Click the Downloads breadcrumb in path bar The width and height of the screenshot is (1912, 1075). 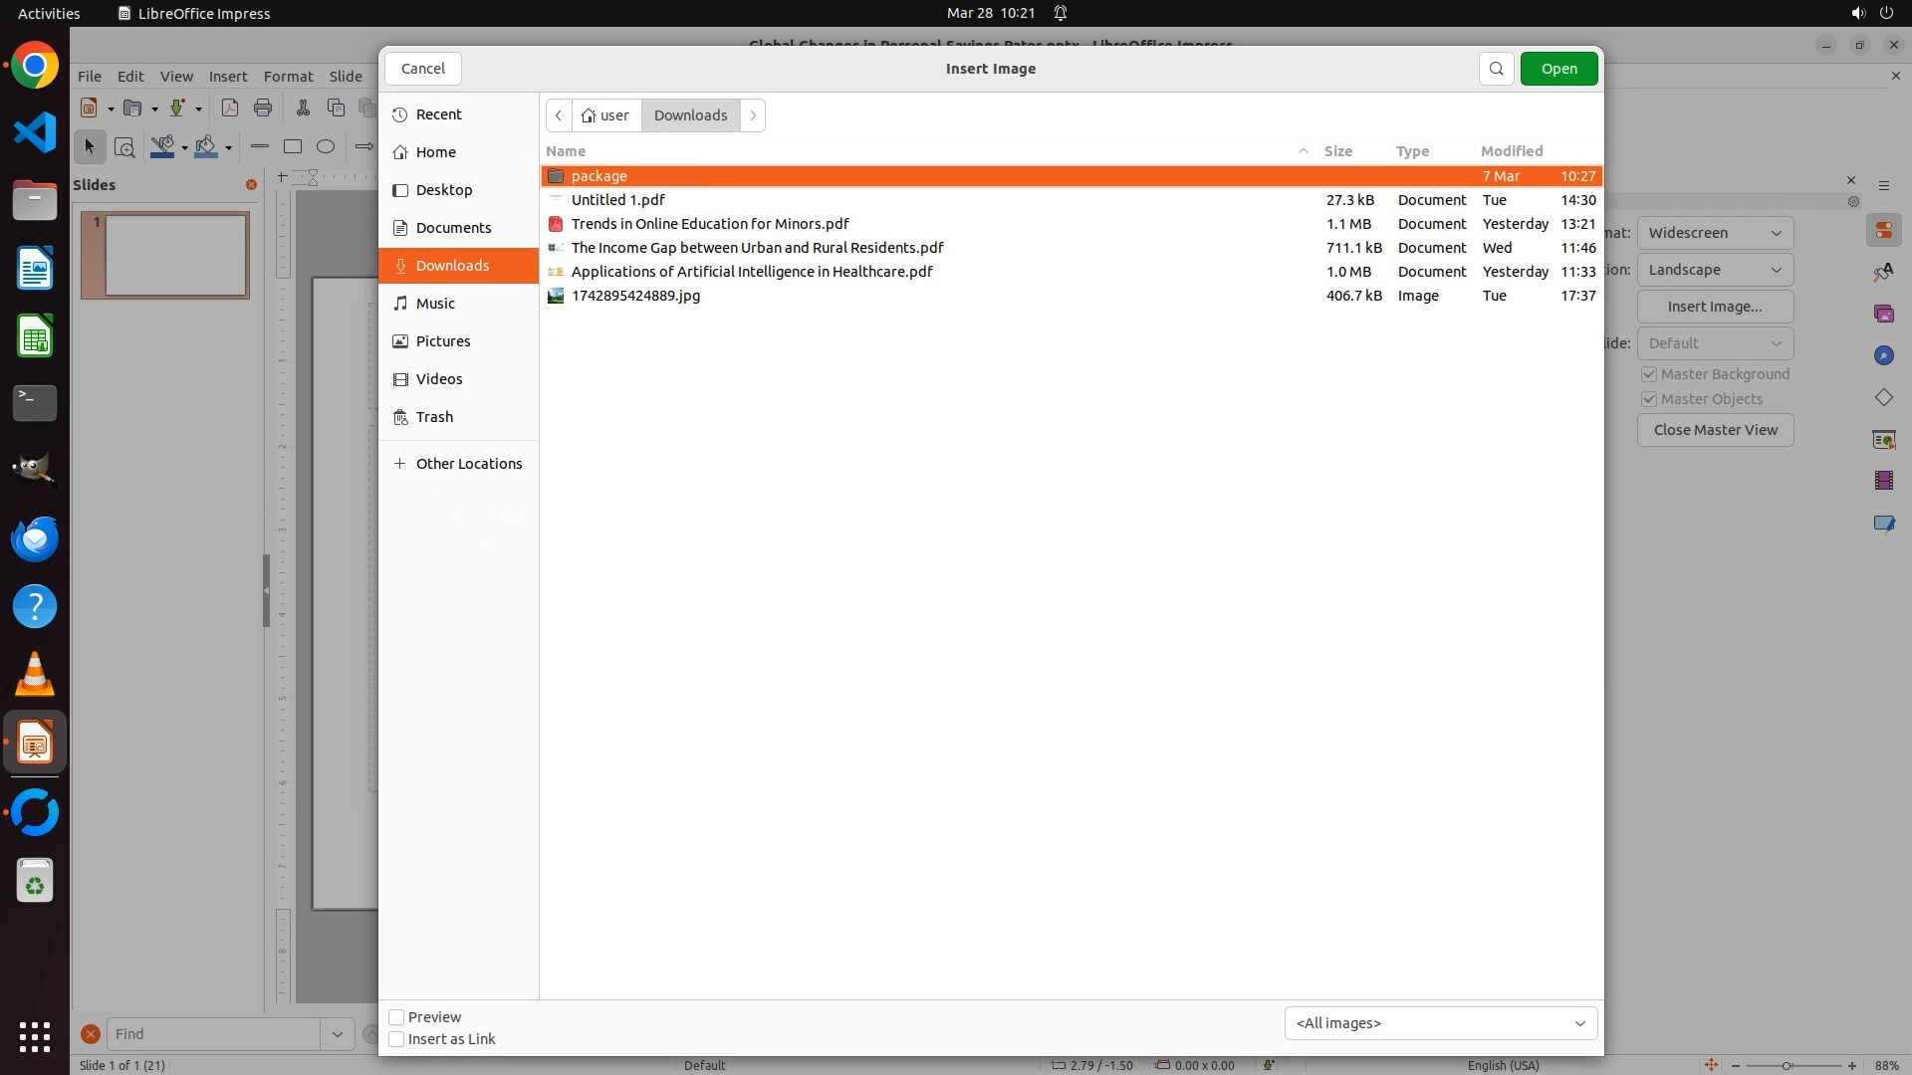690,115
